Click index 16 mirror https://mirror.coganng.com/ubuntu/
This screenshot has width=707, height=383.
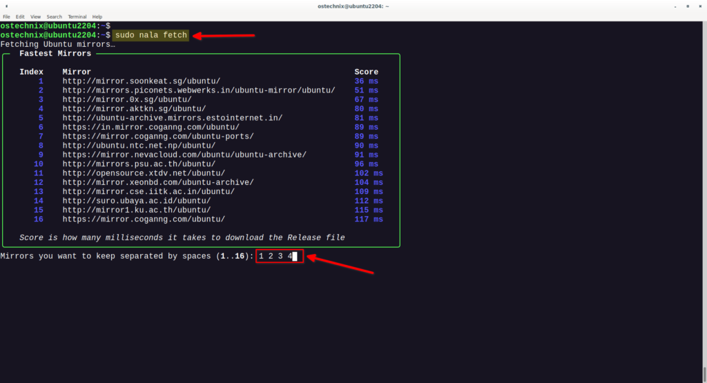pos(144,219)
